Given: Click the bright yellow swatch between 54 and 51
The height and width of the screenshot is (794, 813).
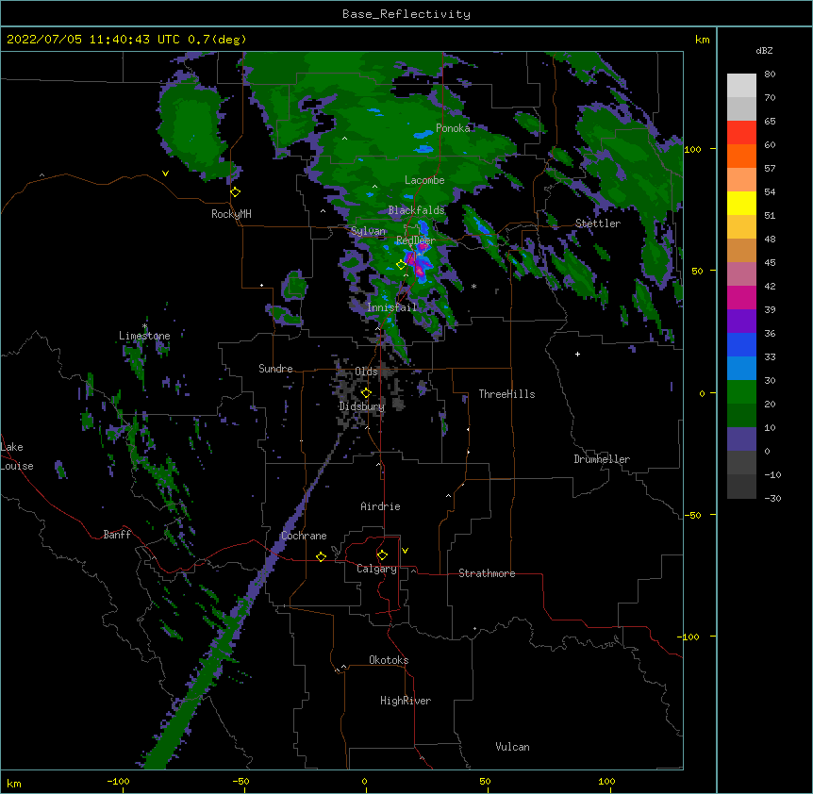Looking at the screenshot, I should 741,204.
